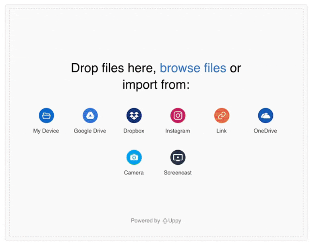The image size is (311, 244).
Task: Choose the 'Instagram' text label
Action: click(x=178, y=131)
